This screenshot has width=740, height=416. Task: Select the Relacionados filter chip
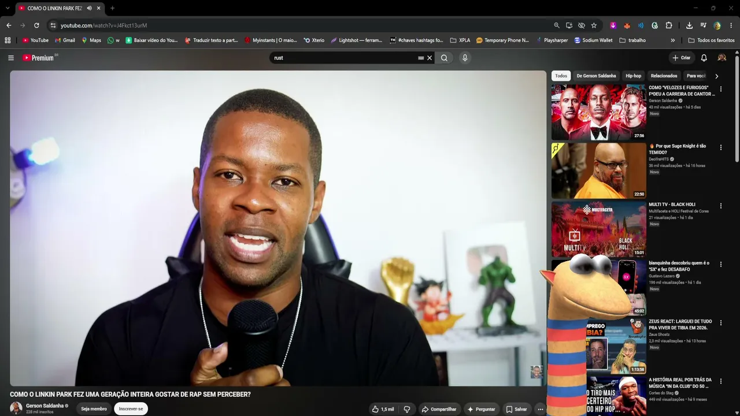664,76
